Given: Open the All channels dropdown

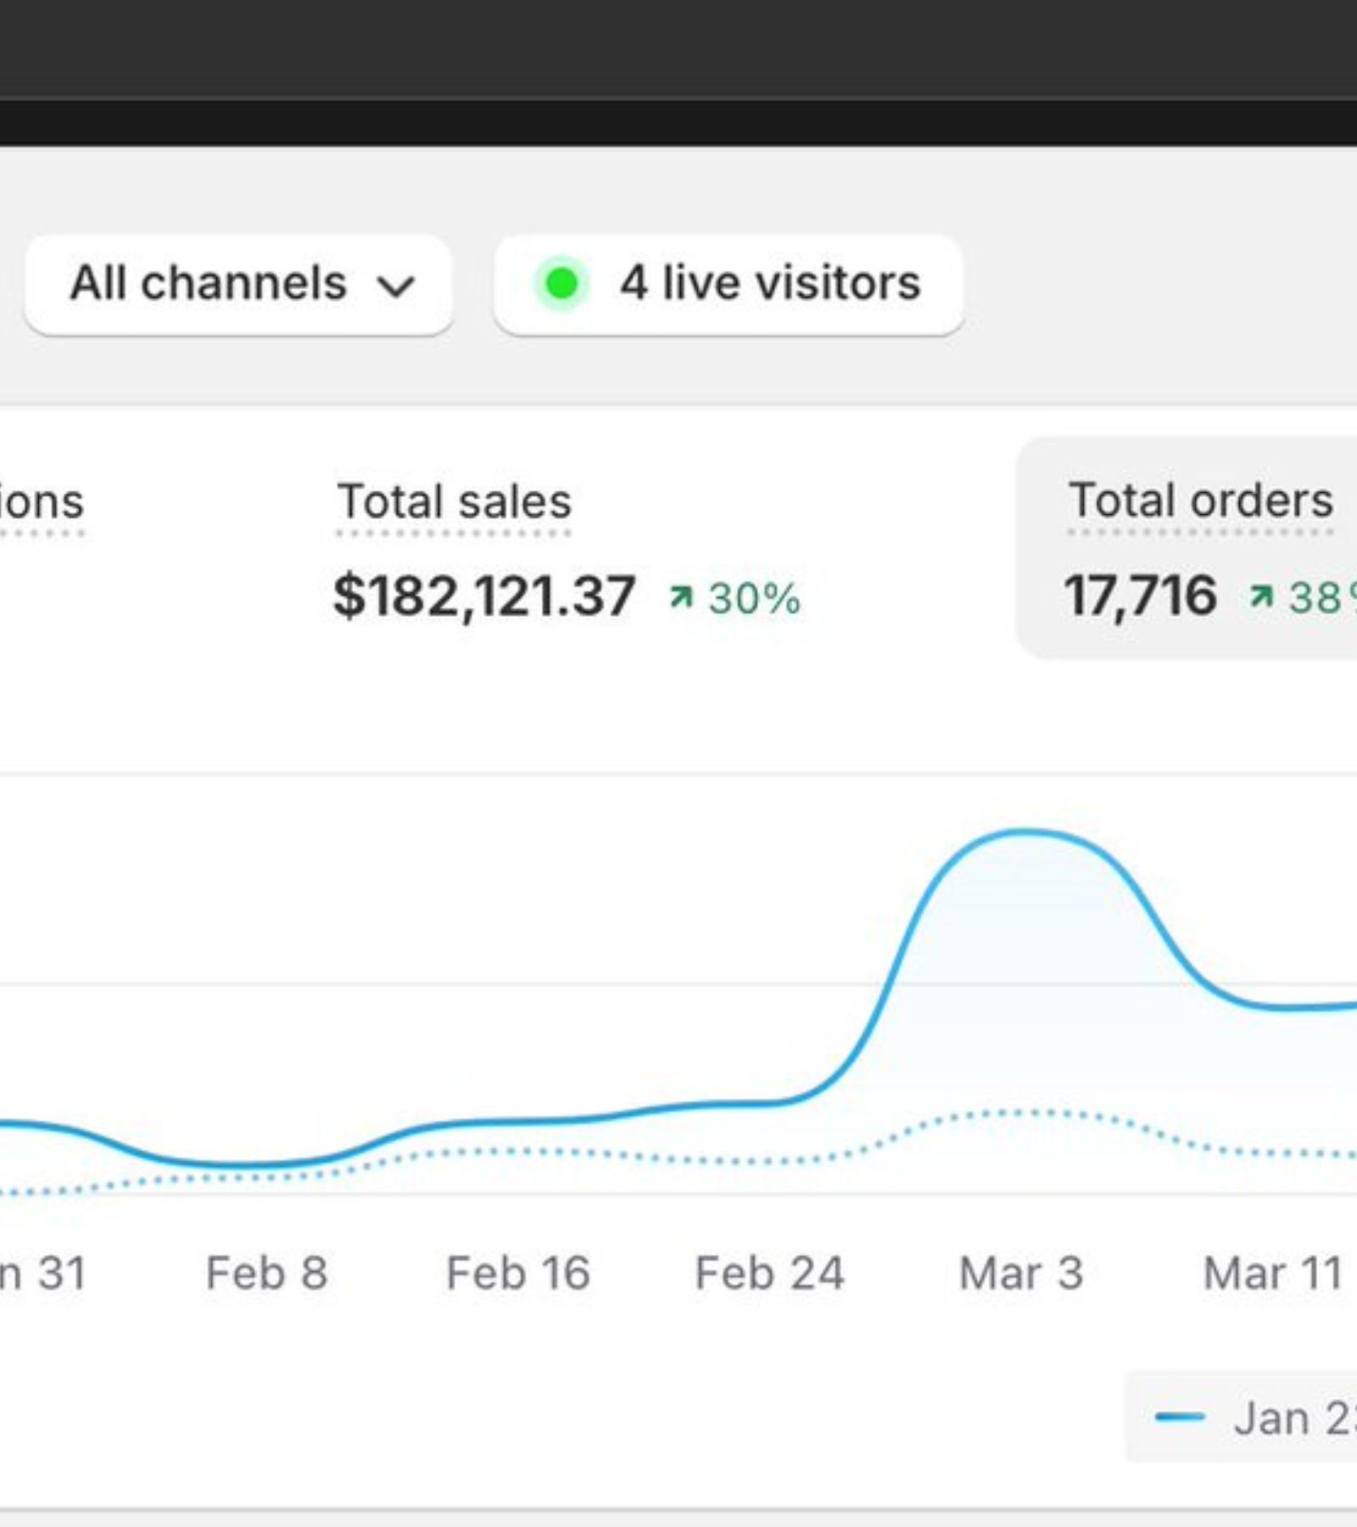Looking at the screenshot, I should 238,284.
